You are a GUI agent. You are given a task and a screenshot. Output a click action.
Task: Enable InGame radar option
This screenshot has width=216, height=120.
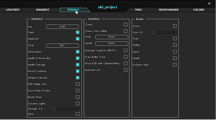[175, 65]
